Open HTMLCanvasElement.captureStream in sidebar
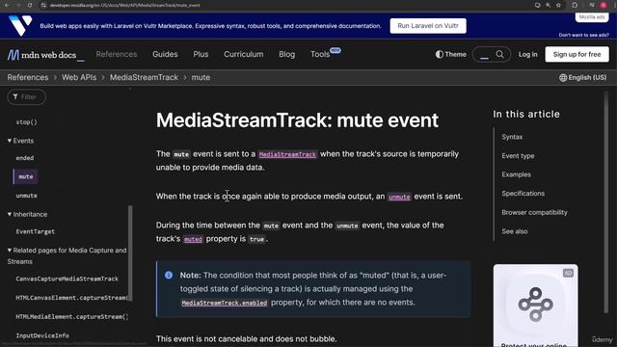The width and height of the screenshot is (617, 347). click(71, 298)
